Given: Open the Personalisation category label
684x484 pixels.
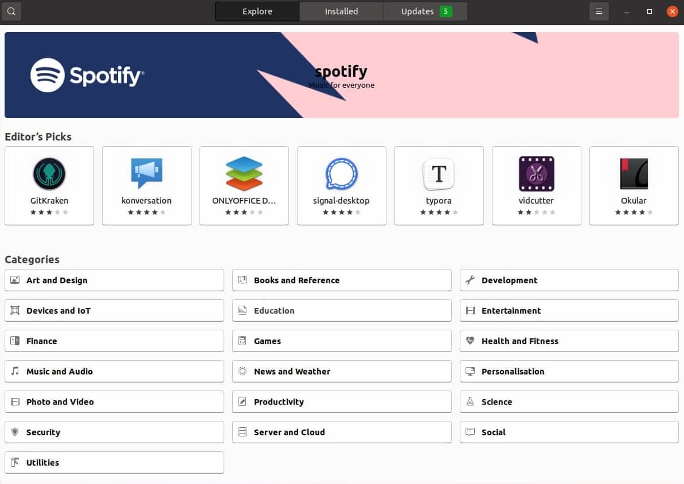Looking at the screenshot, I should 513,372.
